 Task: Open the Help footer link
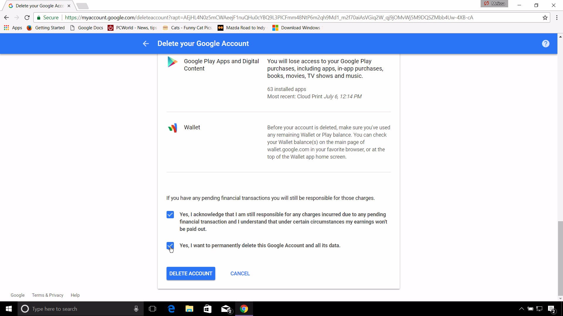point(75,295)
